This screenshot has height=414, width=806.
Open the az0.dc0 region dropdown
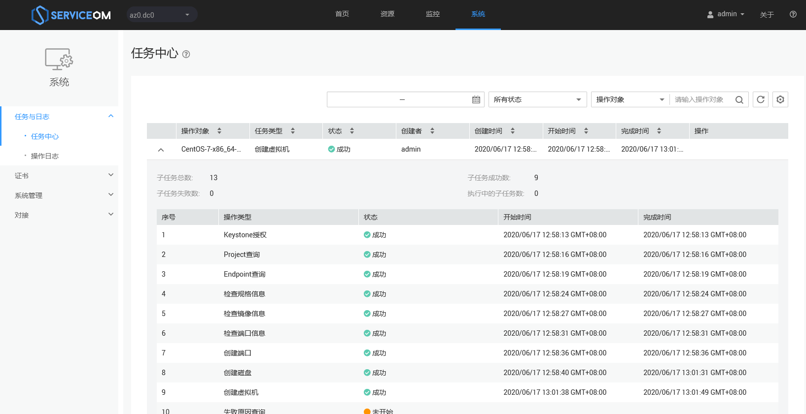tap(162, 15)
